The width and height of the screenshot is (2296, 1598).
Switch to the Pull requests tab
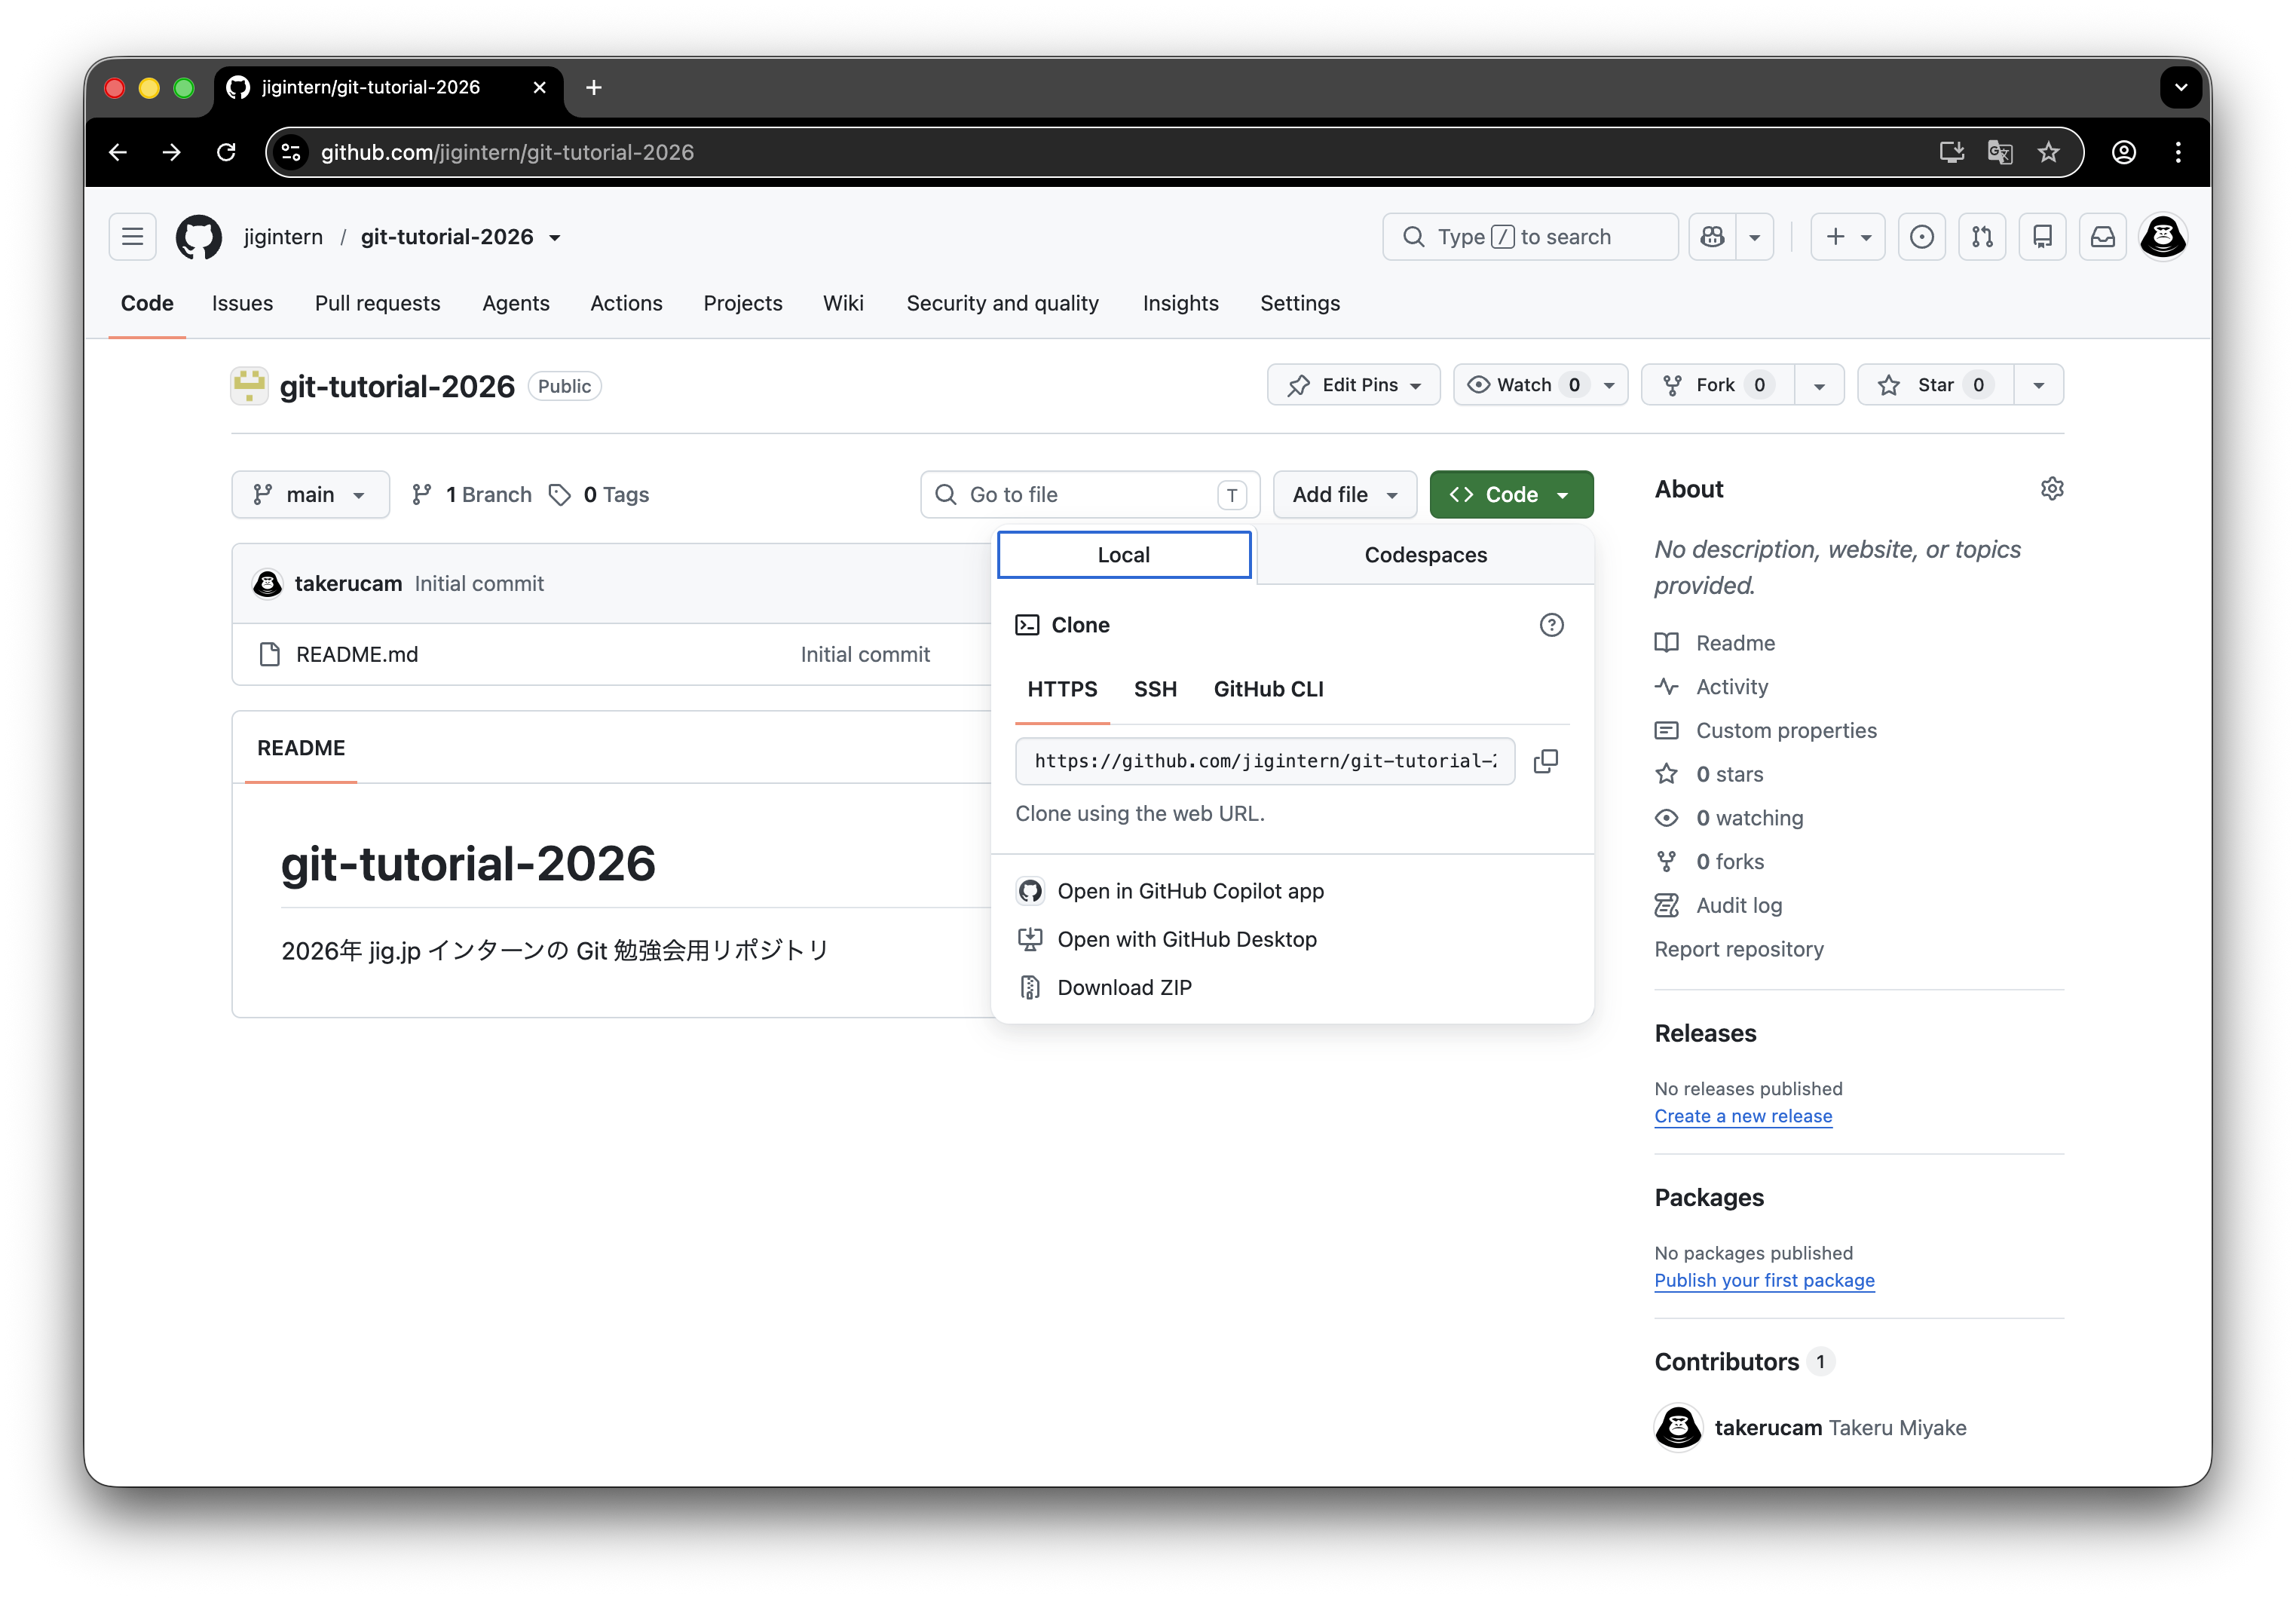[x=377, y=303]
